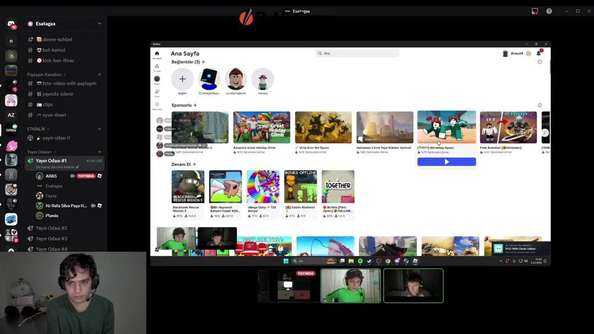594x334 pixels.
Task: Show hidden tray icons chevron in taskbar
Action: coord(501,261)
